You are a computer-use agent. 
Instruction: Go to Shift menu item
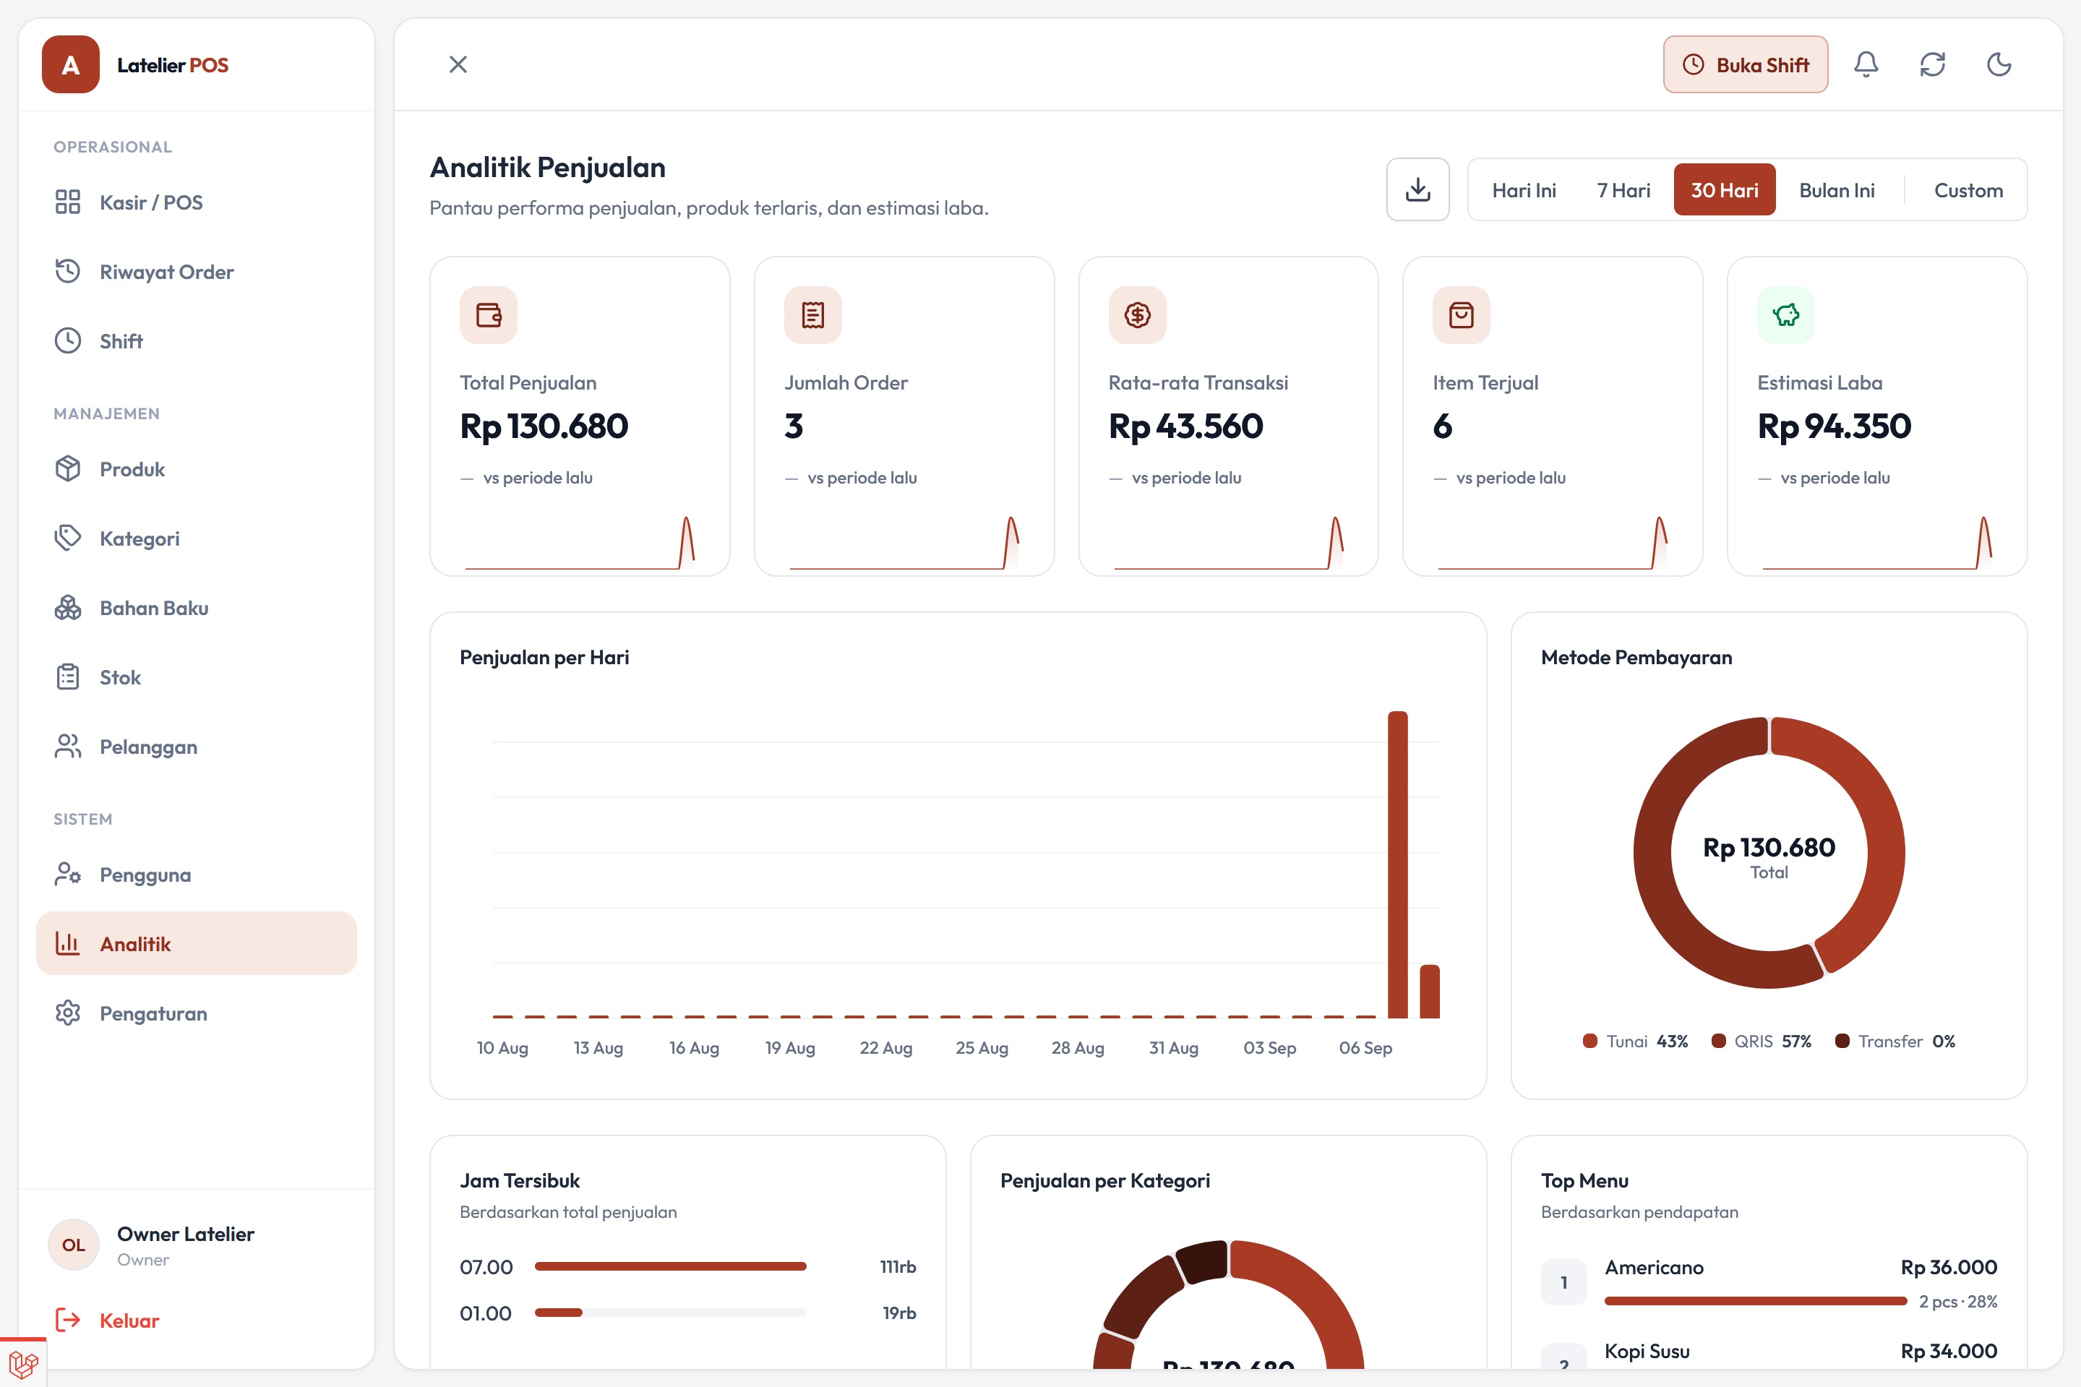pos(197,340)
